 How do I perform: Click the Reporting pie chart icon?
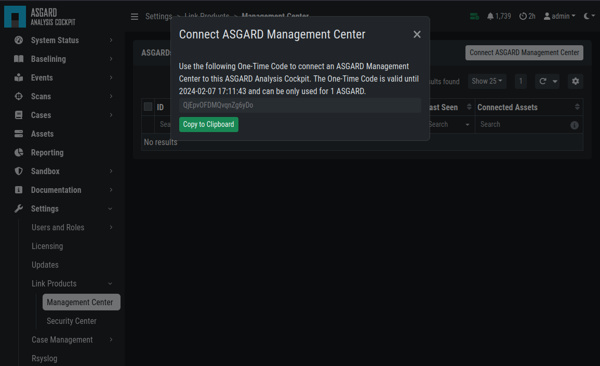pyautogui.click(x=18, y=153)
